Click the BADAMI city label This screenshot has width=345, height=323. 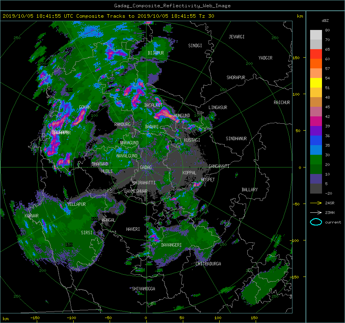tap(152, 127)
